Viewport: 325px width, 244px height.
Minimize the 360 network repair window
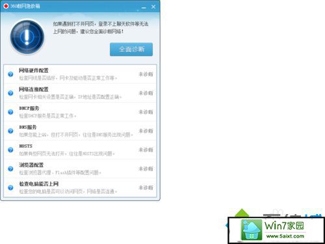(144, 7)
